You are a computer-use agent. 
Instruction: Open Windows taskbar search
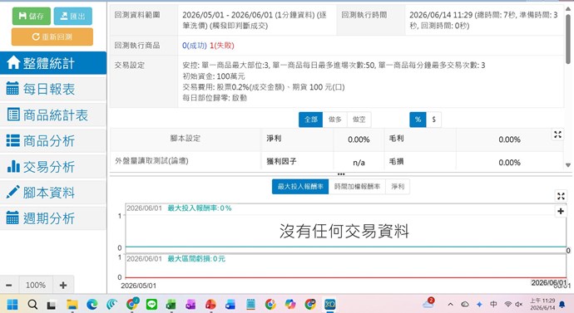[32, 304]
